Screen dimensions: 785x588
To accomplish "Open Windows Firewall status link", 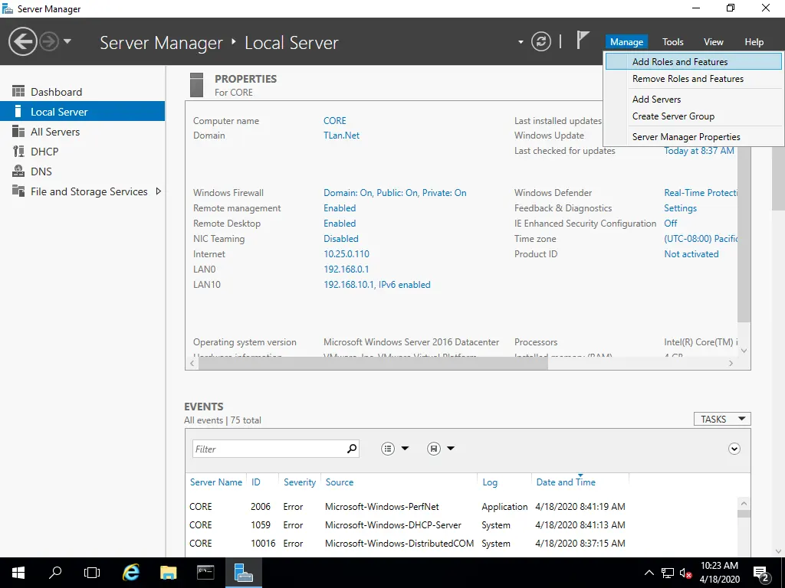I will [x=395, y=192].
